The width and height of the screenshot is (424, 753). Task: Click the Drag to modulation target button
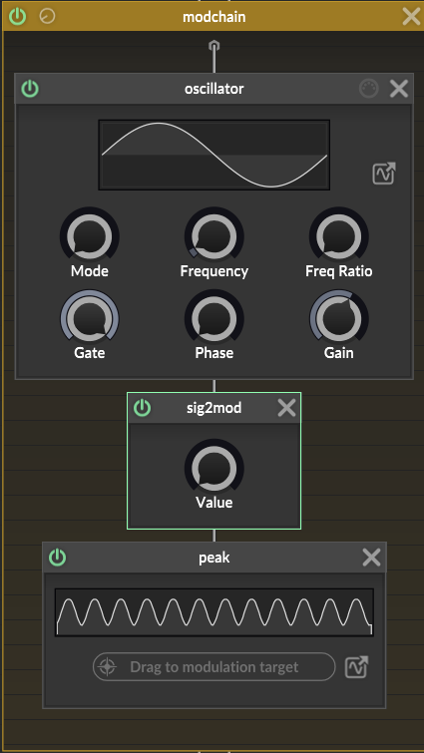[214, 666]
